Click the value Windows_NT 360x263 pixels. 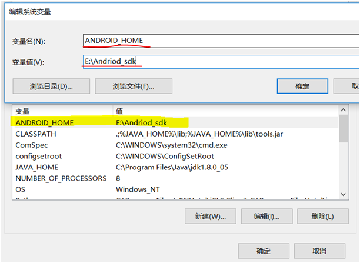(x=138, y=189)
